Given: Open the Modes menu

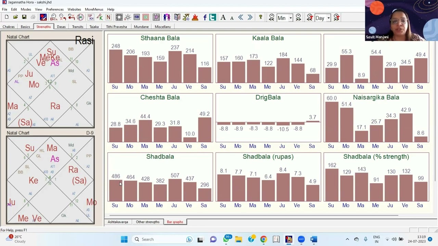Looking at the screenshot, I should coord(26,9).
